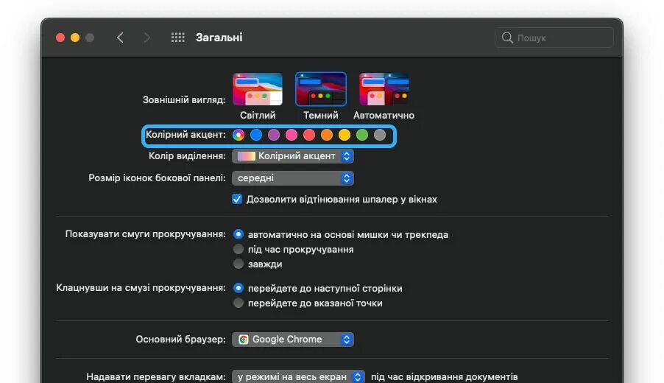The image size is (664, 383).
Task: Select перейдете до вказаної точки option
Action: tap(239, 303)
